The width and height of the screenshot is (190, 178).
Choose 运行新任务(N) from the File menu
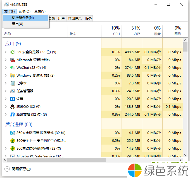pos(26,18)
